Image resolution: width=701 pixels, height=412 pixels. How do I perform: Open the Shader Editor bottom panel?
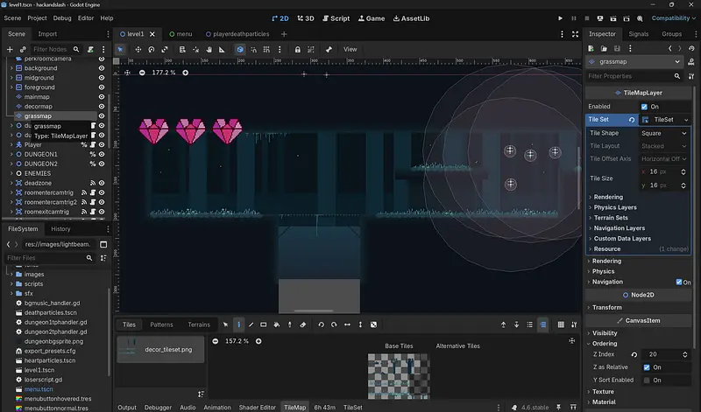pyautogui.click(x=257, y=407)
